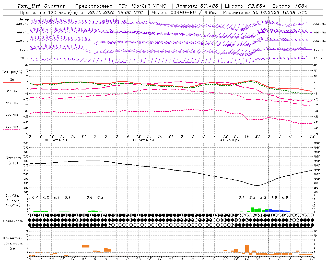Image resolution: width=327 pixels, height=261 pixels.
Task: Click the 0.6 precipitation value
Action: coord(89,198)
